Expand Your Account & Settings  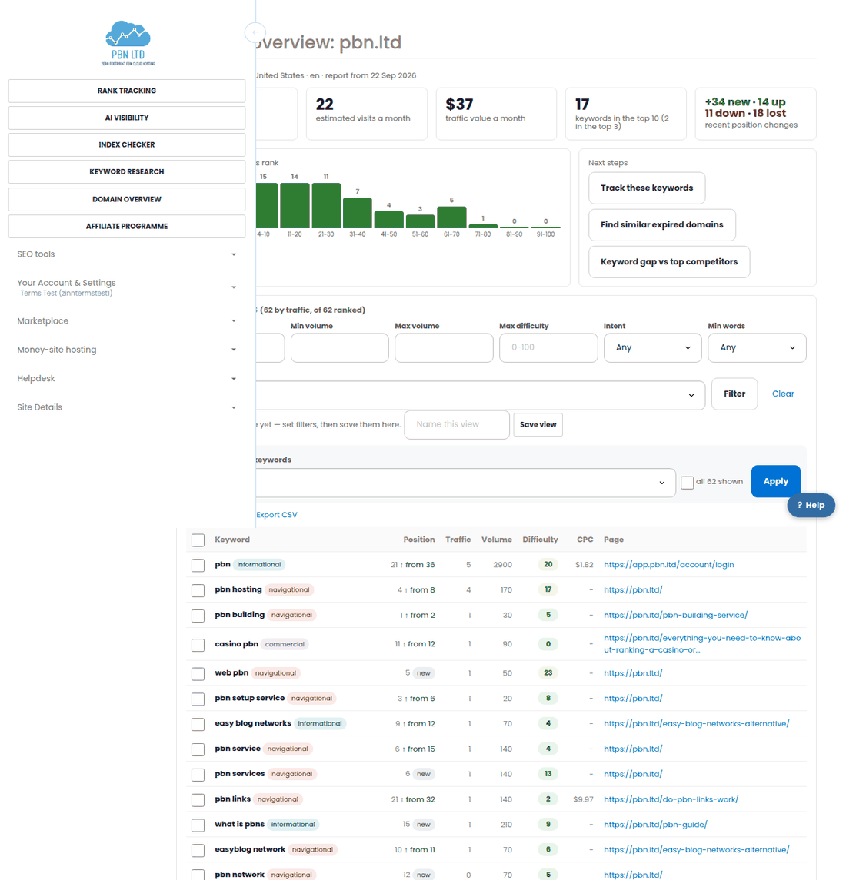tap(127, 287)
